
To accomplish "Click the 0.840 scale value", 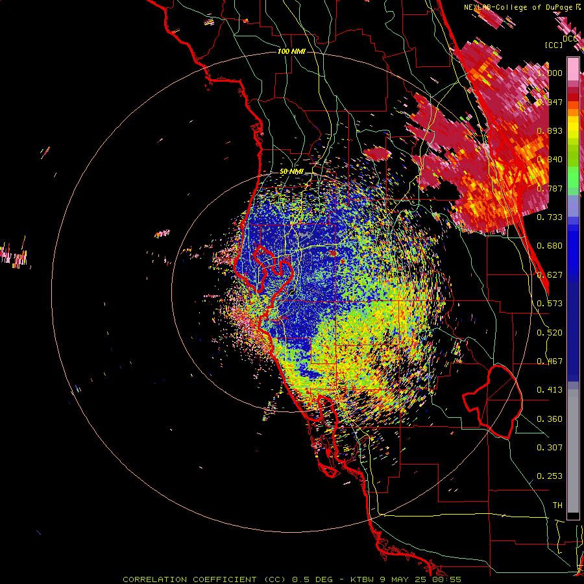I will pos(550,160).
